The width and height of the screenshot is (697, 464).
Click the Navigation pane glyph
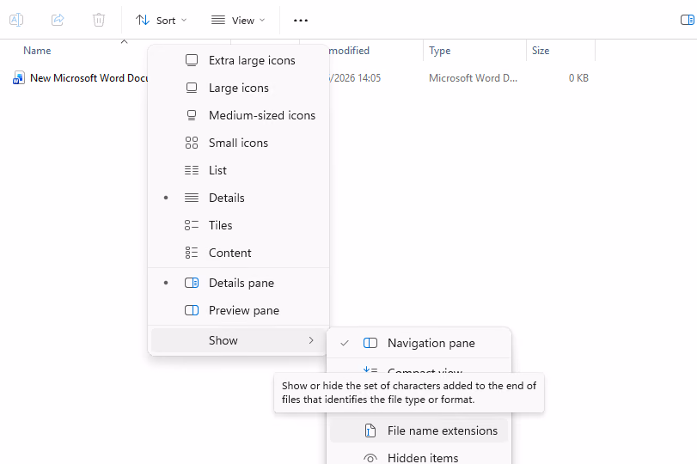point(370,343)
